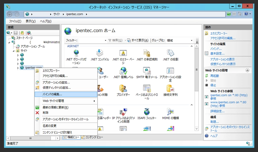Open .NET 信頼レベル icon
Image resolution: width=258 pixels, height=152 pixels.
[123, 73]
